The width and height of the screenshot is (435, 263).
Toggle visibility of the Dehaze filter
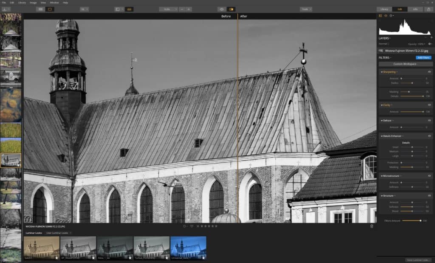point(429,120)
